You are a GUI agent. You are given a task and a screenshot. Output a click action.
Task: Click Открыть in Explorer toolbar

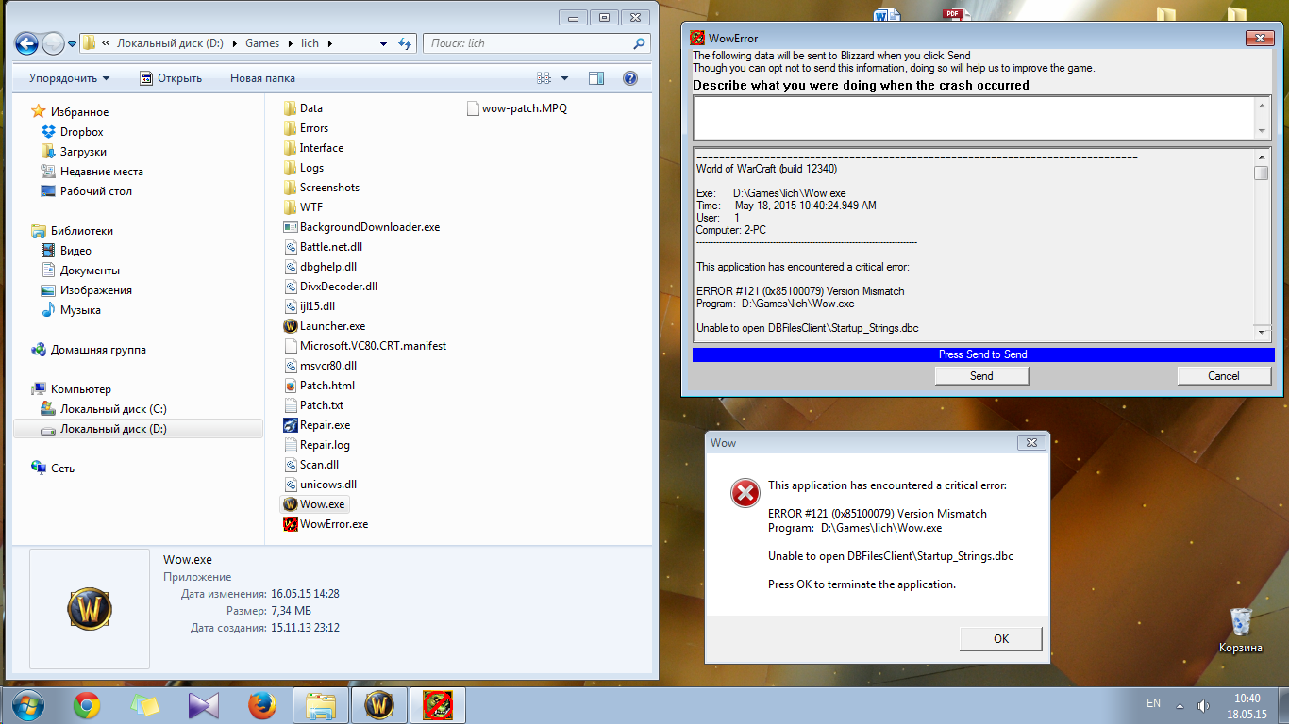[x=171, y=78]
